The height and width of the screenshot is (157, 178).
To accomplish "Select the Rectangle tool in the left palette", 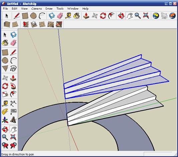I will 5,52.
